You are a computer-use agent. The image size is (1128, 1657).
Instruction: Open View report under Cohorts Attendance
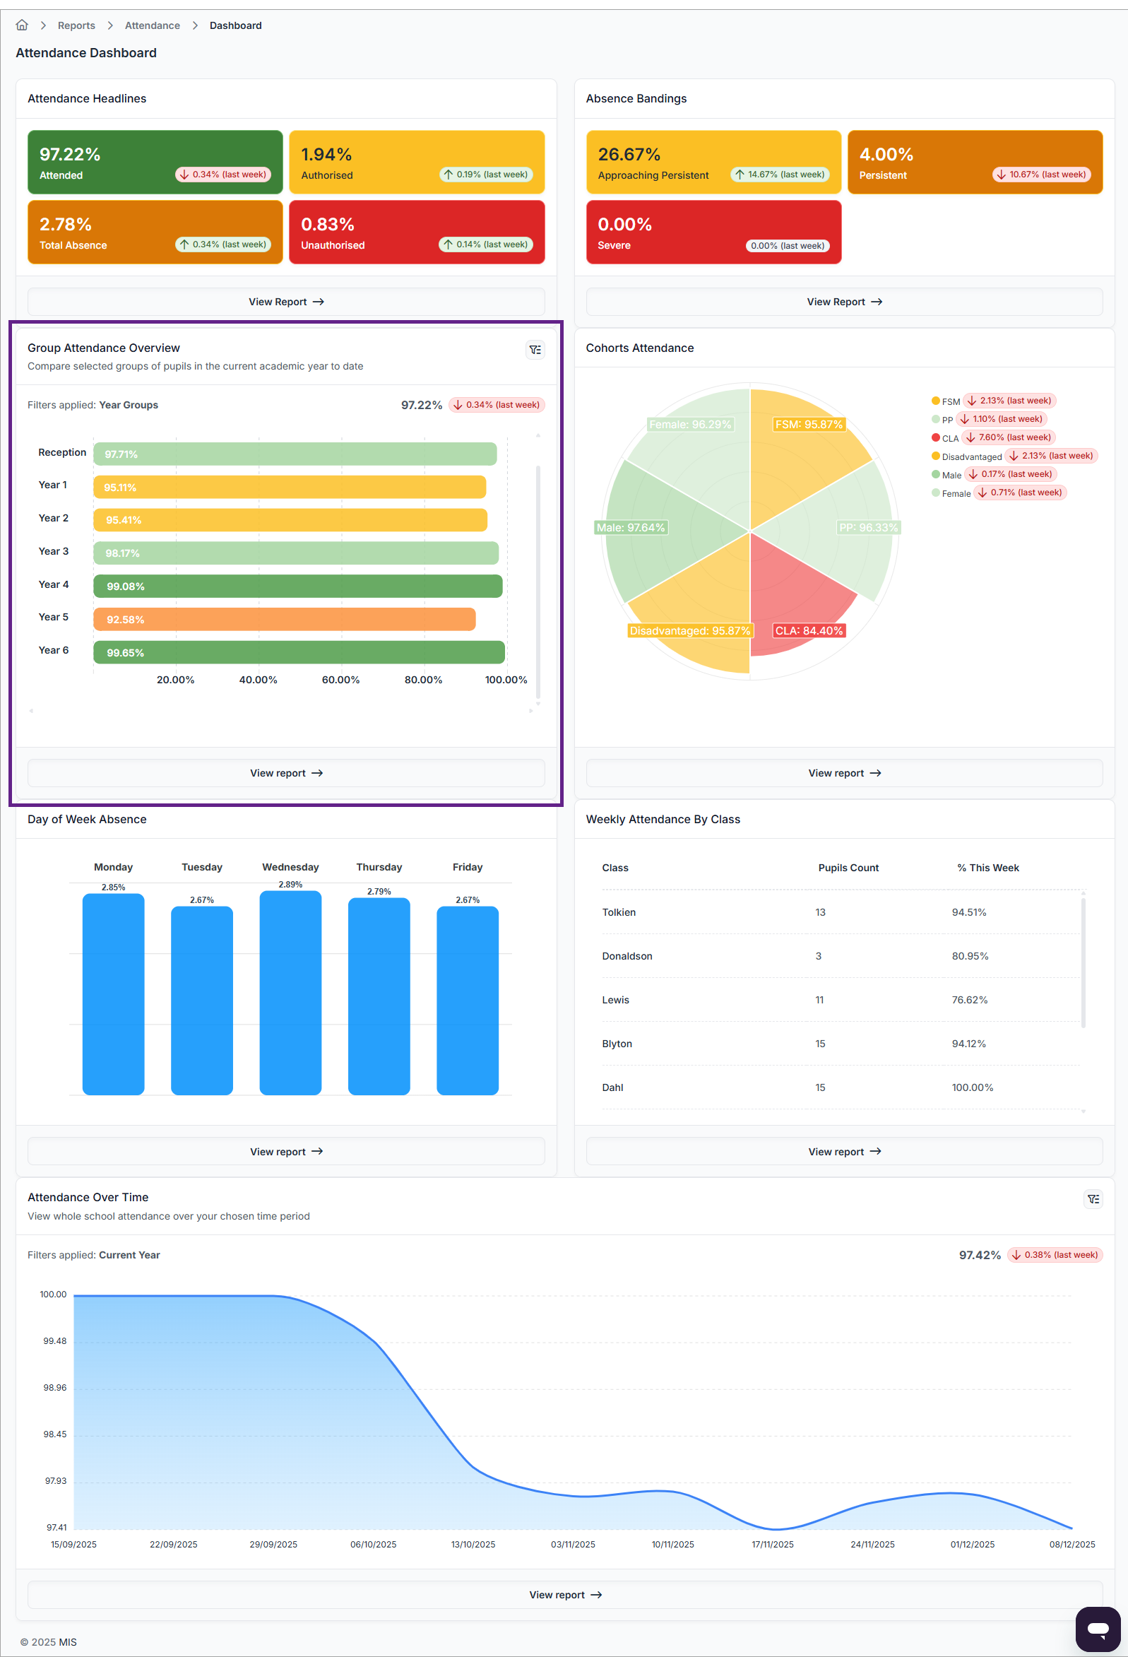[843, 773]
